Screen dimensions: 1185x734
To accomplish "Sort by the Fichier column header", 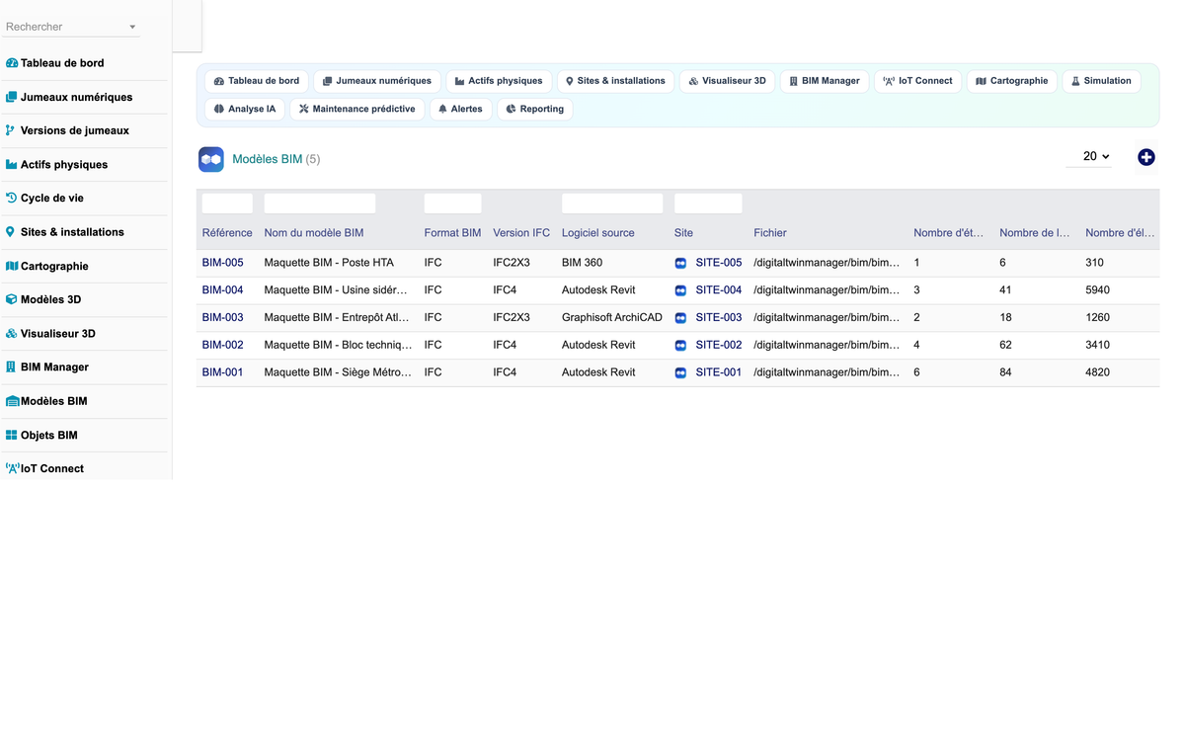I will click(770, 233).
